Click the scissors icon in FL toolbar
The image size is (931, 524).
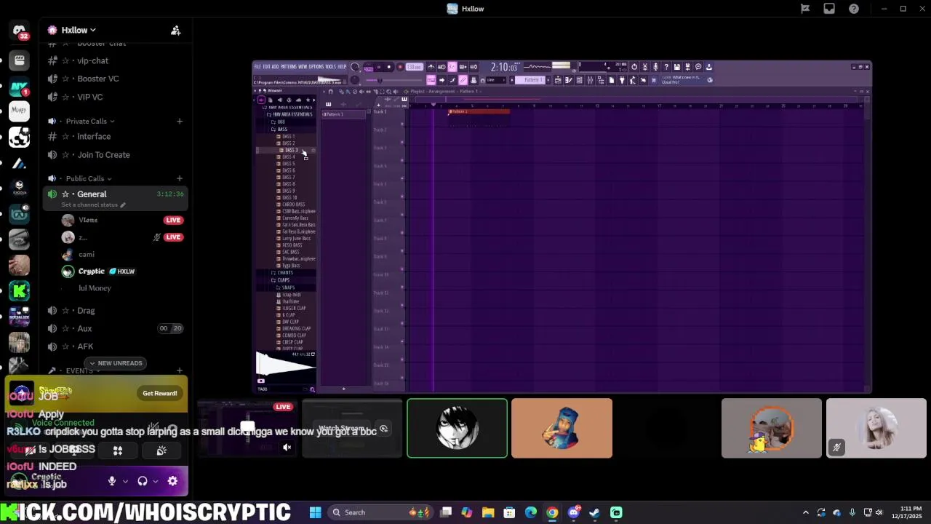[x=644, y=66]
